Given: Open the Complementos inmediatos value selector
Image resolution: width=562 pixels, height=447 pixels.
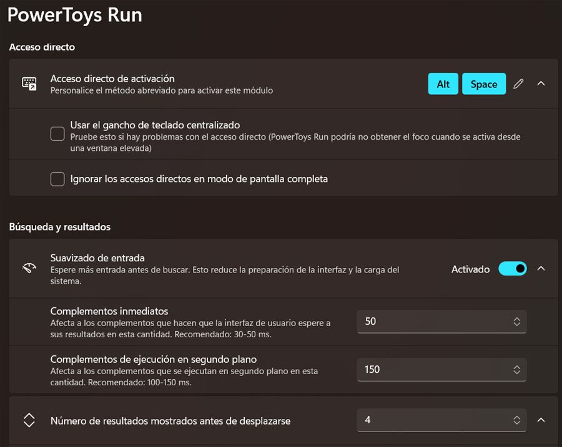Looking at the screenshot, I should point(517,322).
